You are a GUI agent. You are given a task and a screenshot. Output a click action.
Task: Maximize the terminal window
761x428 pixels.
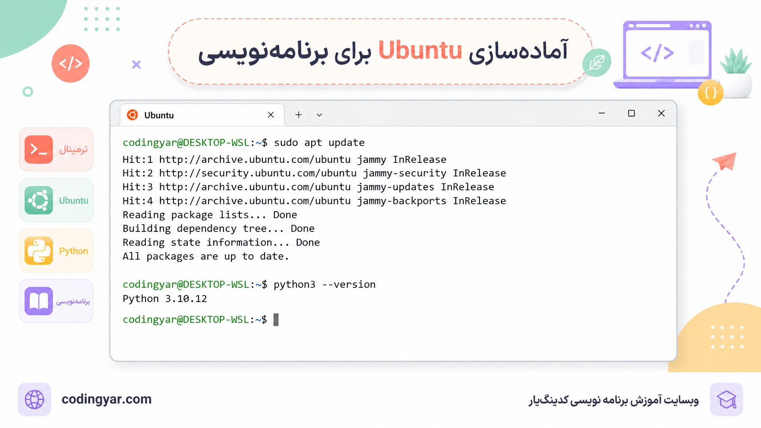click(631, 113)
